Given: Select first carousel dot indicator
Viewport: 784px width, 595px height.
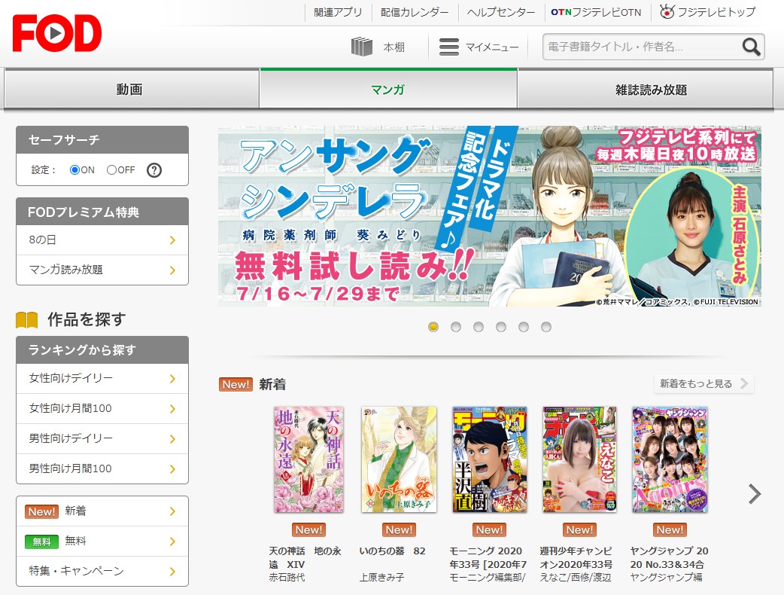Looking at the screenshot, I should click(433, 327).
